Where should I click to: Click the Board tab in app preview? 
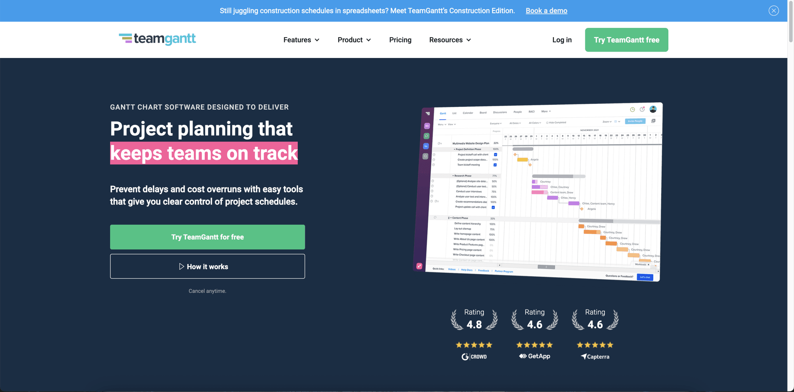click(483, 112)
